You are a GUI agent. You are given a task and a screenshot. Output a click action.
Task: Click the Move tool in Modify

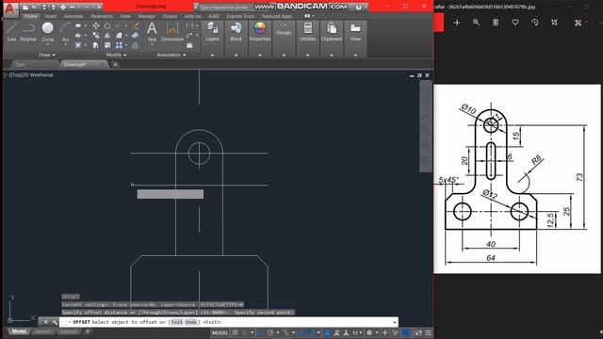96,25
